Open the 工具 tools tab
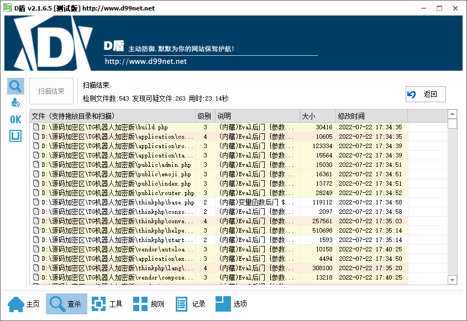 pos(108,304)
